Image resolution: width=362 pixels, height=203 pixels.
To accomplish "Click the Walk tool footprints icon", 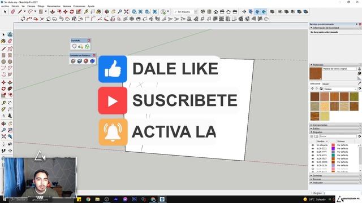I will click(3, 151).
